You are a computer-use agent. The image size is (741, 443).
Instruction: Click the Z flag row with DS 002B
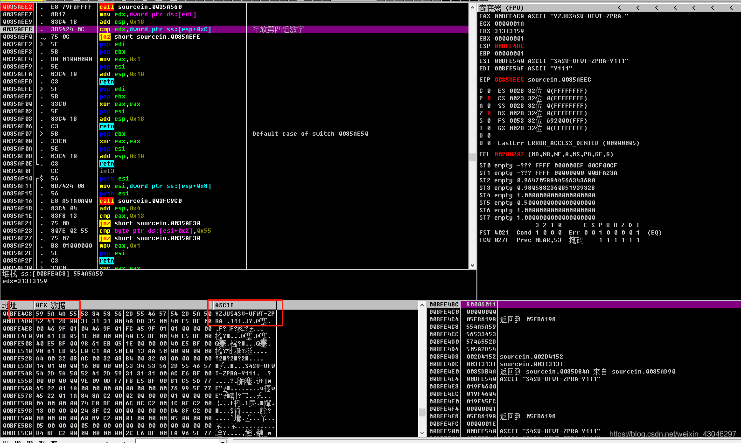533,113
